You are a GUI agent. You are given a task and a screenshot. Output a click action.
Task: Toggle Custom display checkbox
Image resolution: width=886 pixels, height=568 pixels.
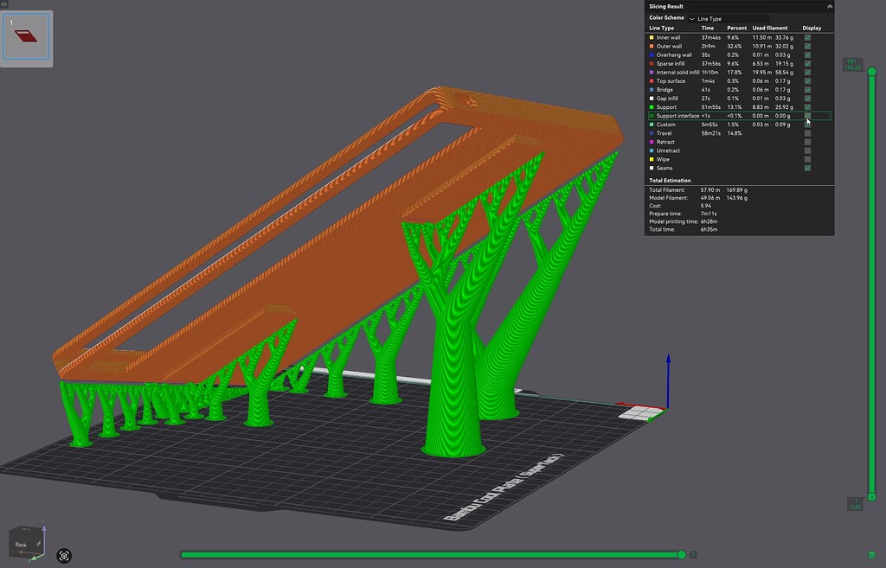click(807, 124)
